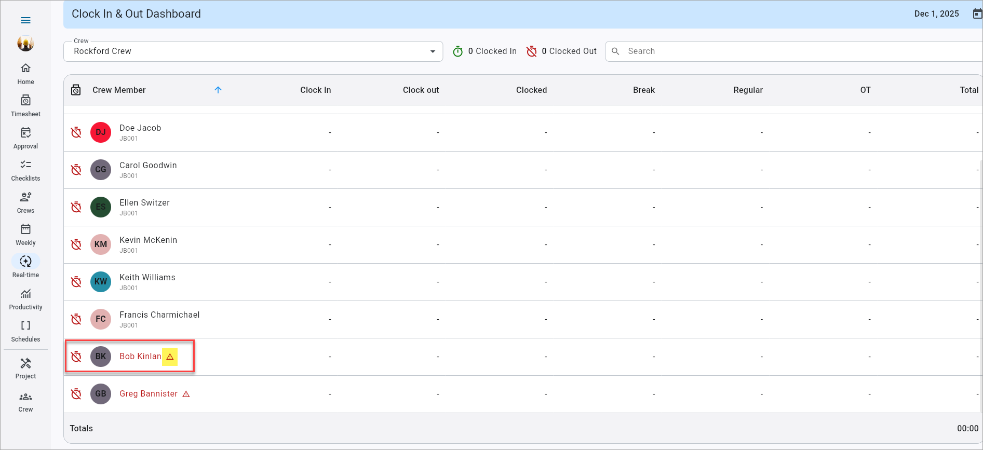Open Project from sidebar

(x=25, y=369)
